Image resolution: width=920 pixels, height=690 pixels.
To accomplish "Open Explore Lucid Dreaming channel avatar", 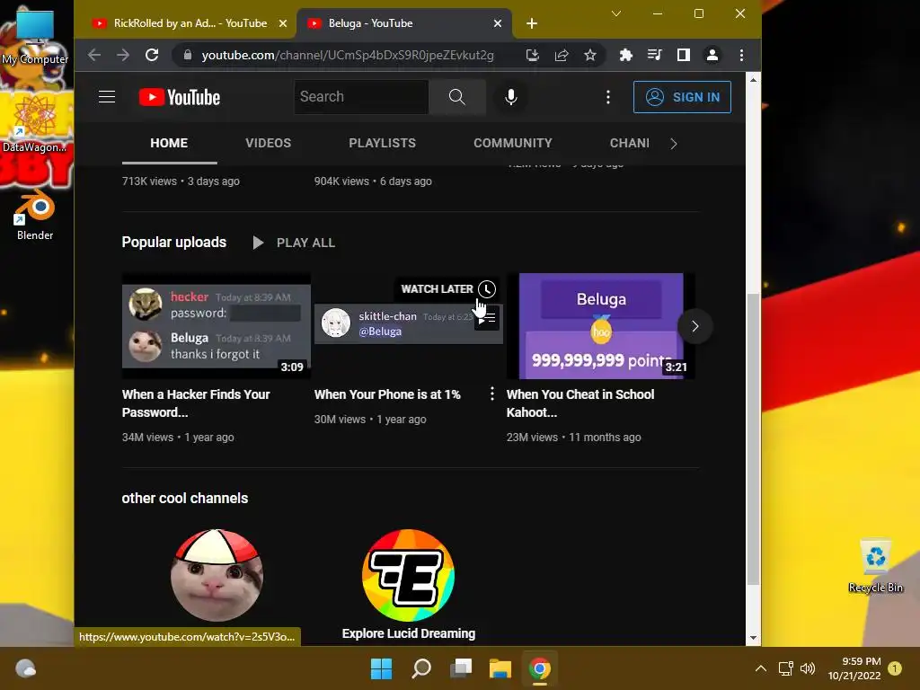I will coord(409,576).
